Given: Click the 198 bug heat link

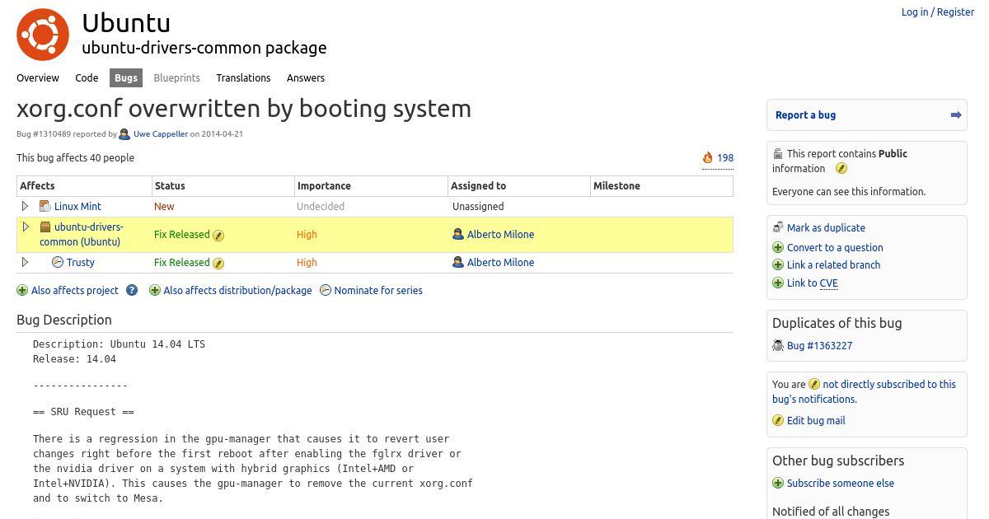Looking at the screenshot, I should (725, 157).
